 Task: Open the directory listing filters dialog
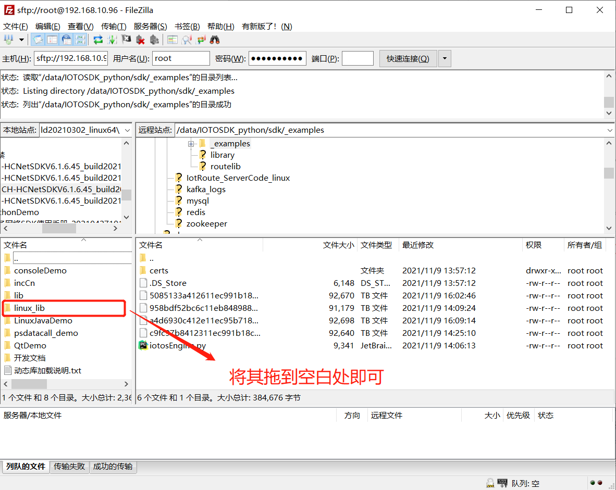coord(173,40)
